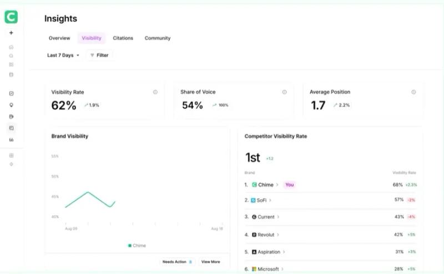Click the 57% value in the SoFi row

[399, 200]
